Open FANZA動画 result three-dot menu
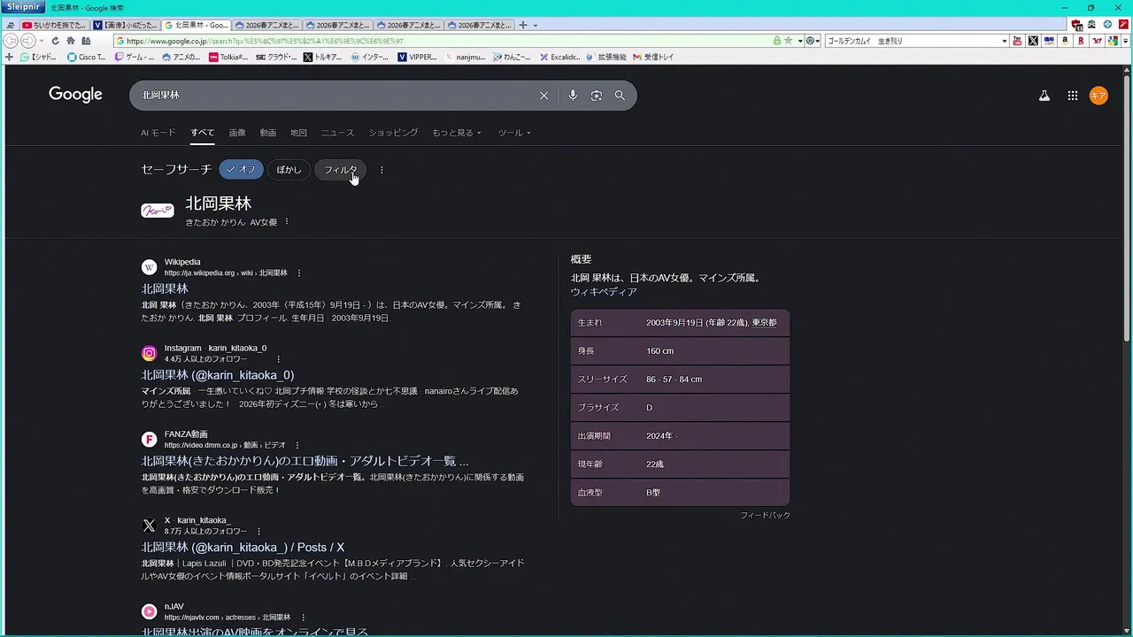The height and width of the screenshot is (637, 1133). tap(297, 446)
